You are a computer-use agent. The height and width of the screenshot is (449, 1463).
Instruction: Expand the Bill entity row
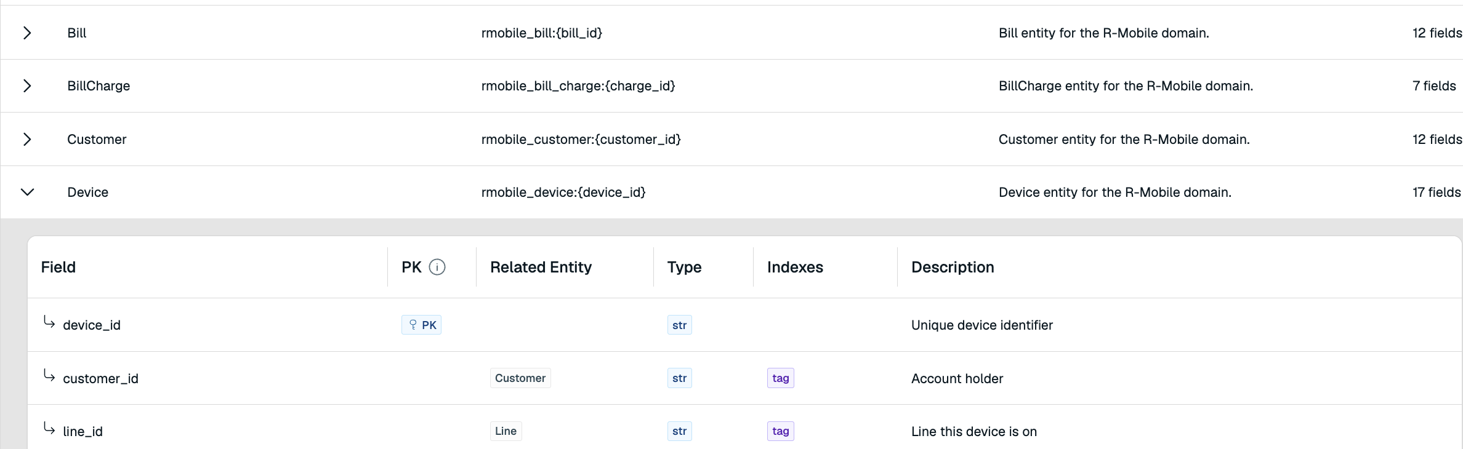[27, 33]
